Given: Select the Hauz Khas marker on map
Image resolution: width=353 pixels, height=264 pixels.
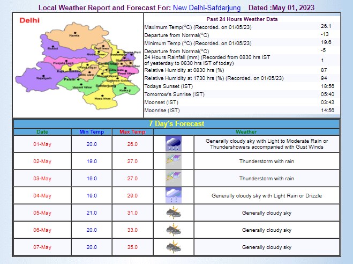Looking at the screenshot, I should (x=102, y=96).
